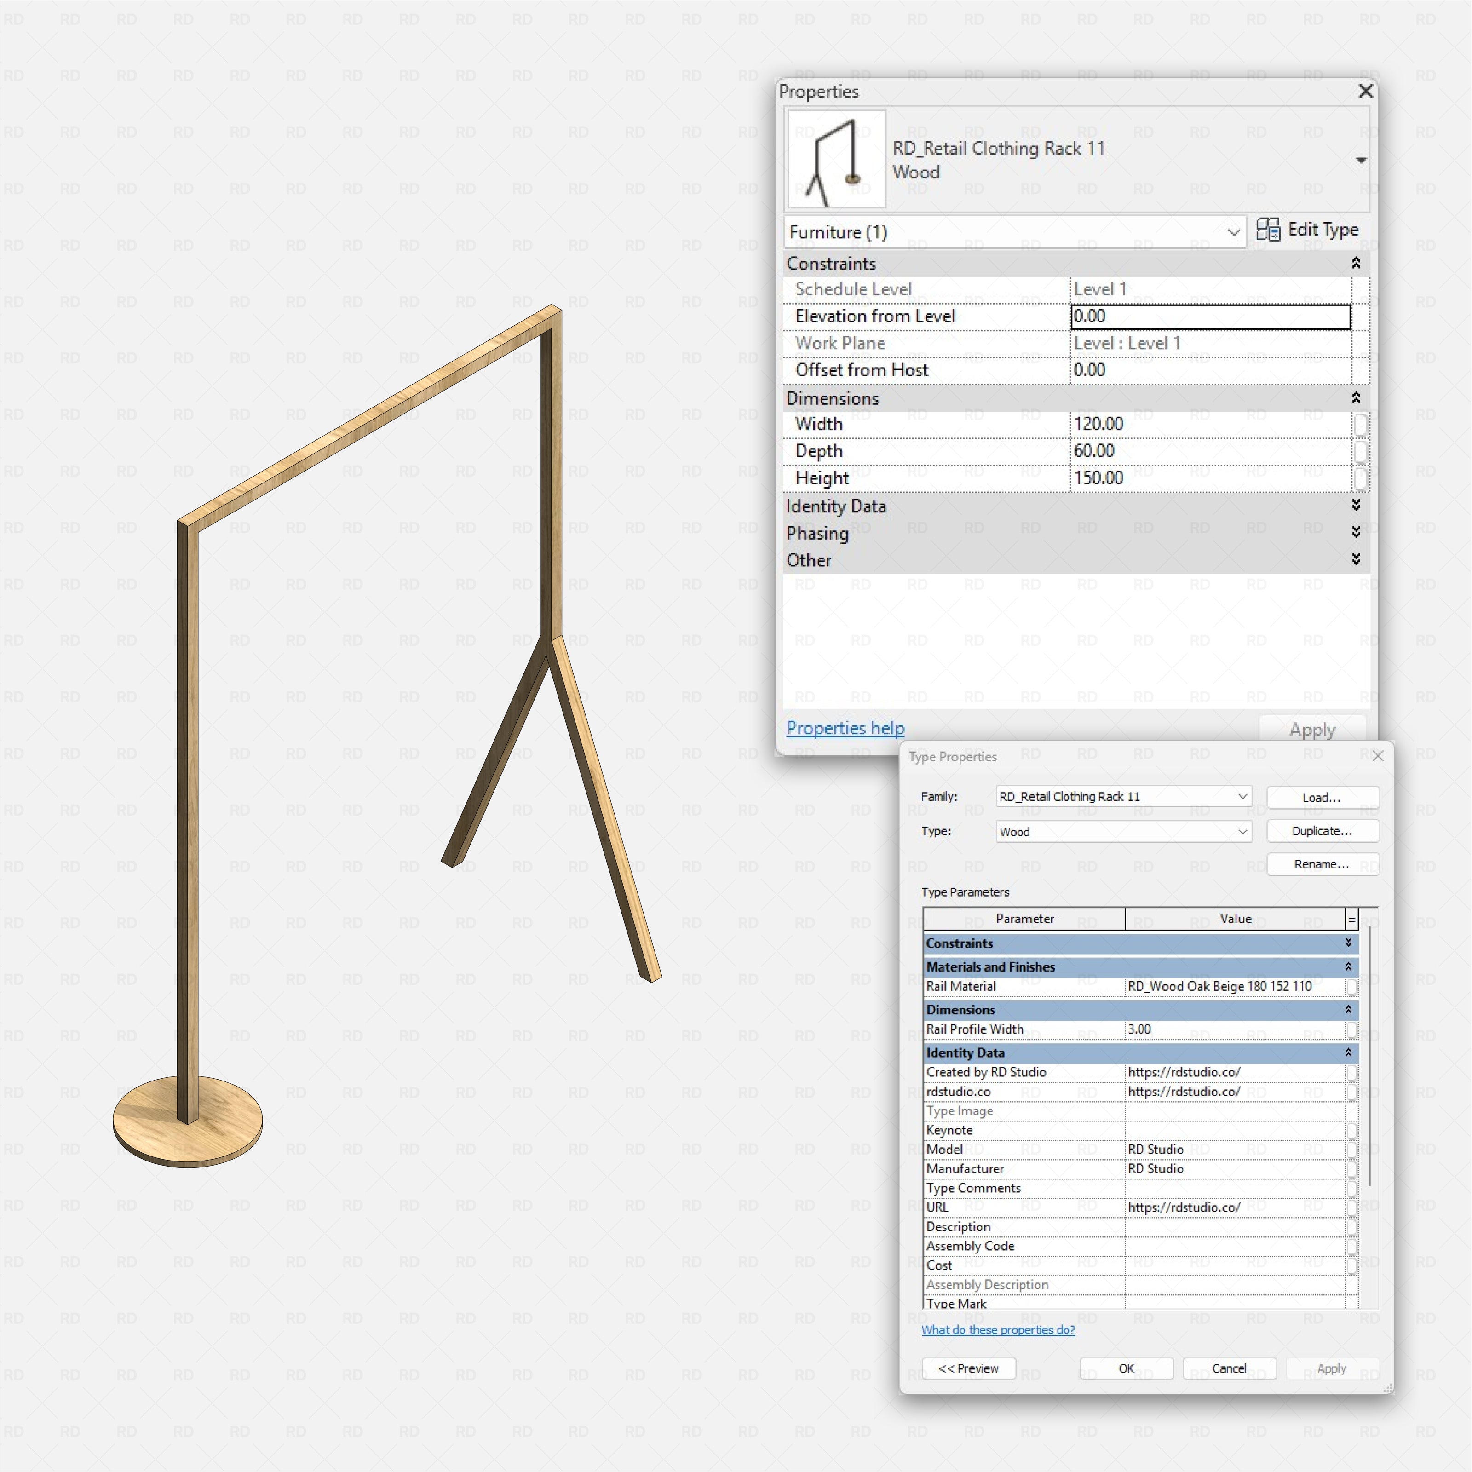Collapse the Dimensions section in Properties
The image size is (1472, 1472).
pyautogui.click(x=1356, y=398)
